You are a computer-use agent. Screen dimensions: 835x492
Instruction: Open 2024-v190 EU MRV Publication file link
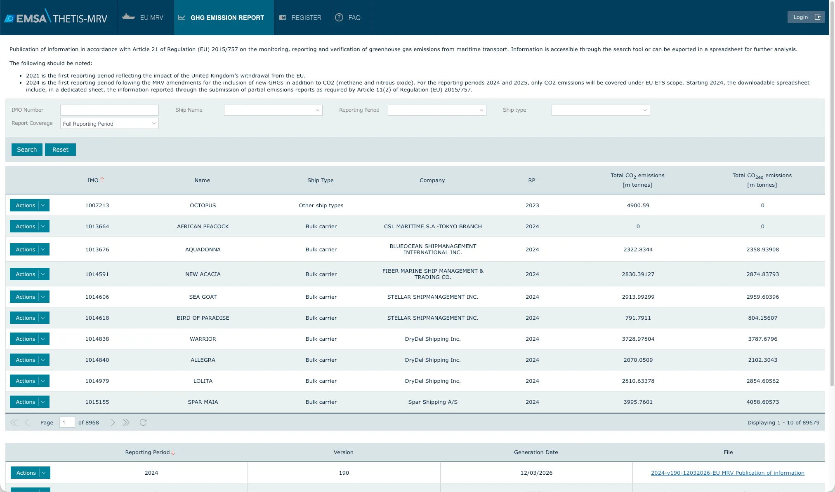click(727, 473)
